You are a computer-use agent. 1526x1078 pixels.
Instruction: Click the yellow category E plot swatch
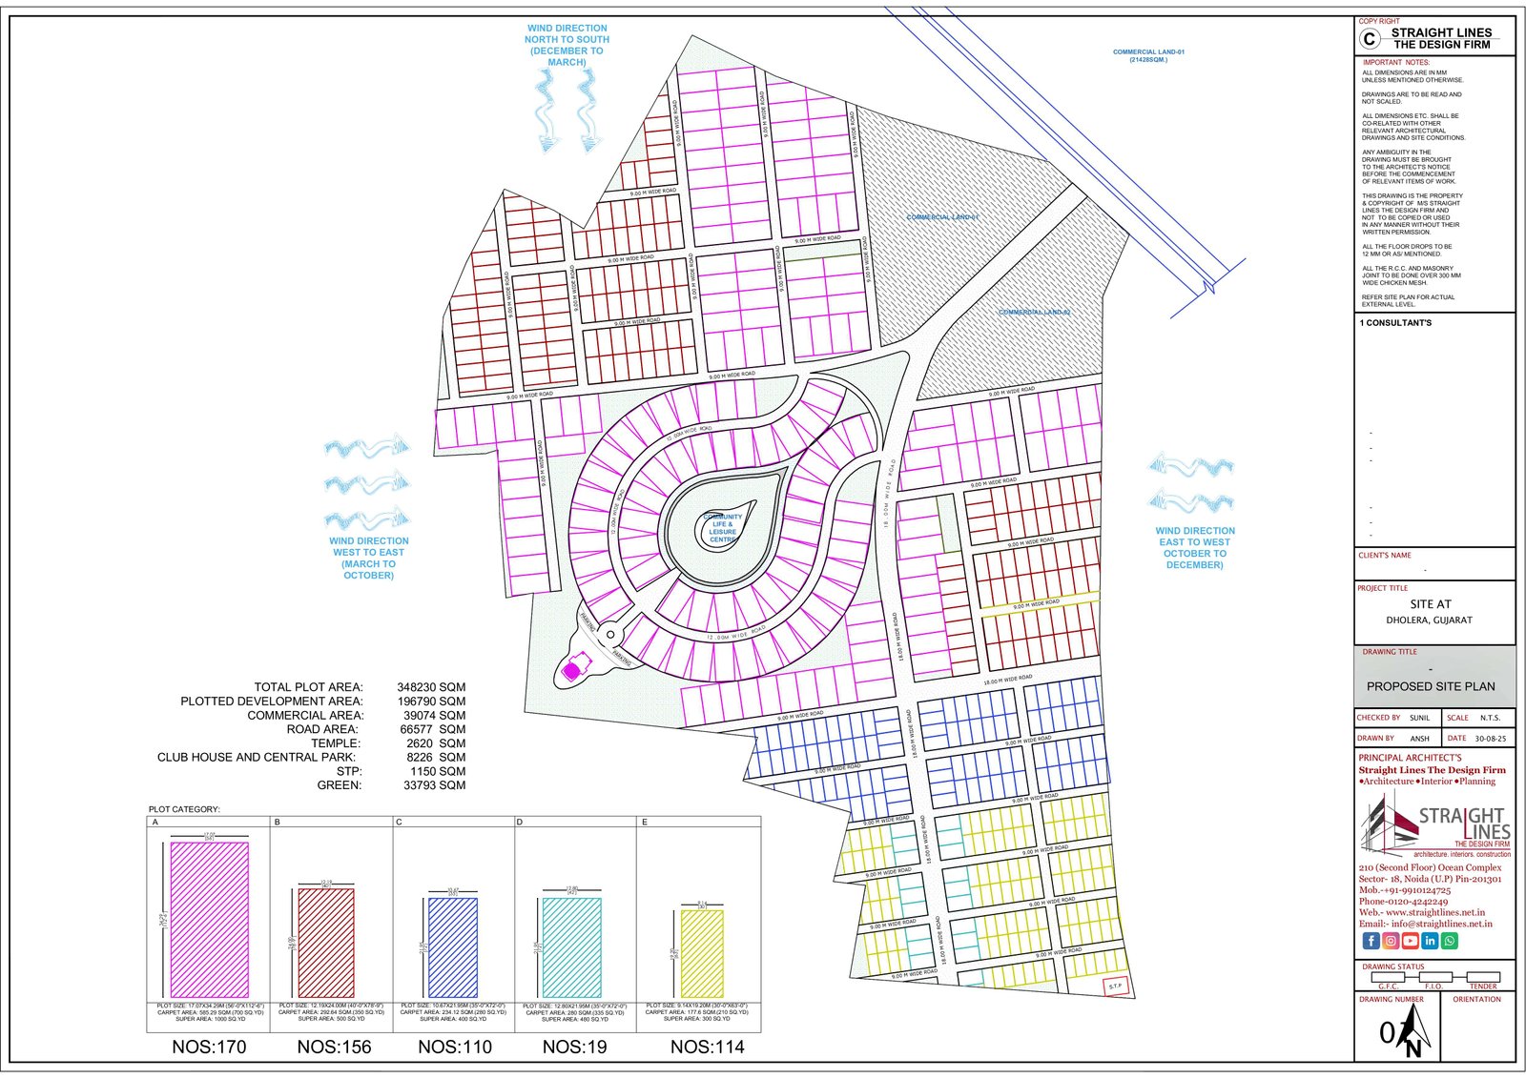(x=702, y=953)
